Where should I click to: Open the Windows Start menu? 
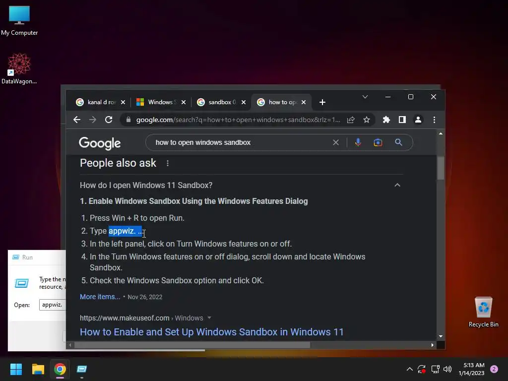(16, 369)
